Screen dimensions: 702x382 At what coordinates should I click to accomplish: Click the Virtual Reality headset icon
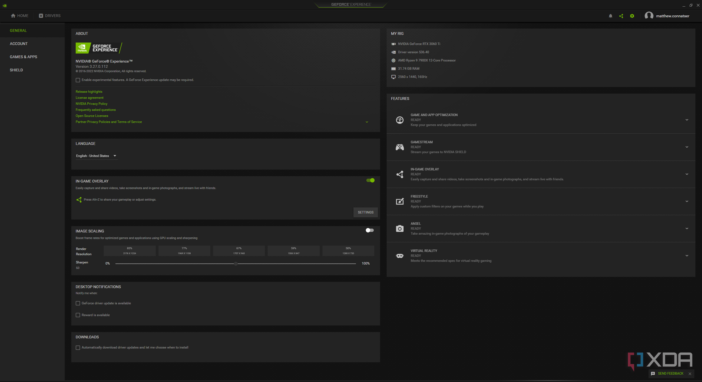(x=400, y=256)
